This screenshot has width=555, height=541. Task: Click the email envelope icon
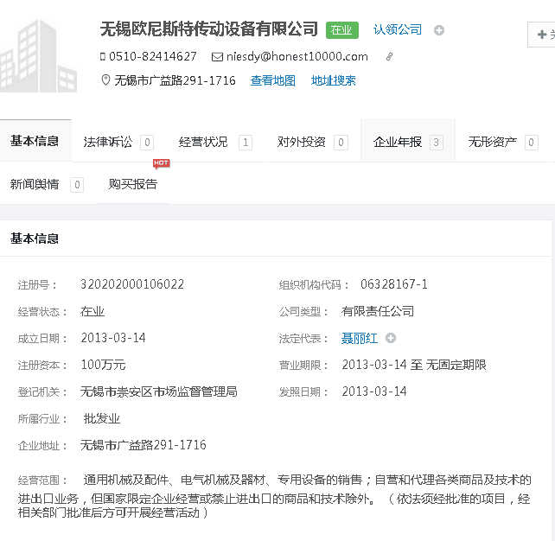coord(217,57)
